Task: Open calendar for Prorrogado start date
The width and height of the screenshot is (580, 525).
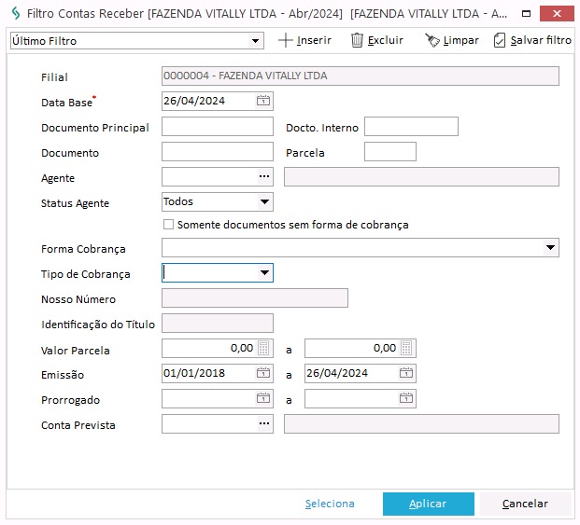Action: pyautogui.click(x=263, y=398)
